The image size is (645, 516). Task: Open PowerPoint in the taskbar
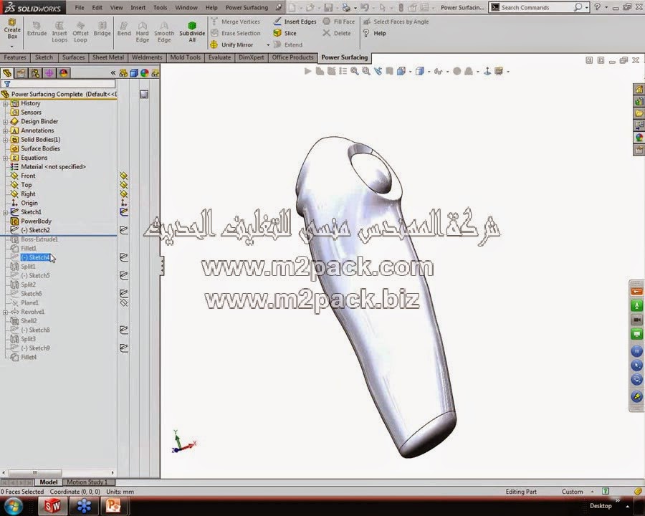pos(113,506)
